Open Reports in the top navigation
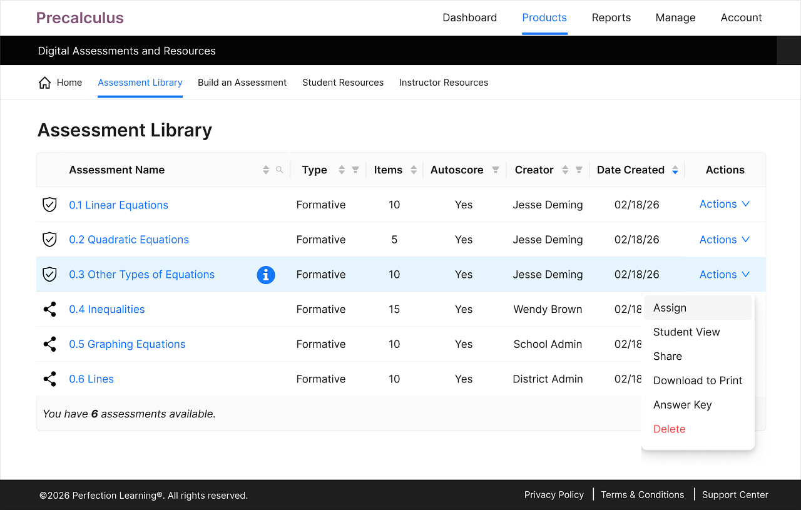801x510 pixels. click(x=611, y=18)
